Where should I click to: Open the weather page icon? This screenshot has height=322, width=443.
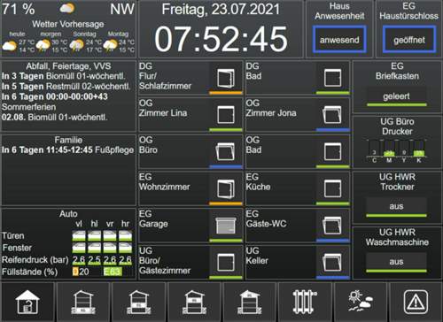(x=361, y=302)
